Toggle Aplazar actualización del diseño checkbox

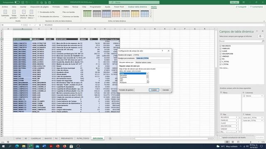pos(221,137)
